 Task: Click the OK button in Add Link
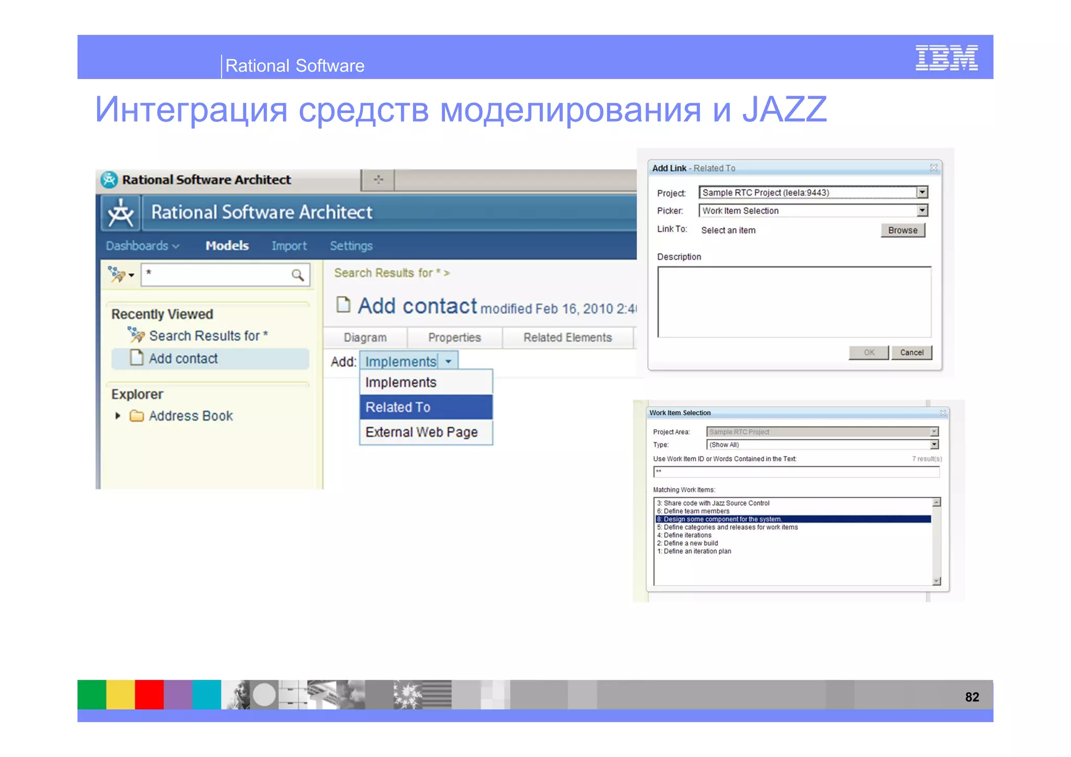869,352
